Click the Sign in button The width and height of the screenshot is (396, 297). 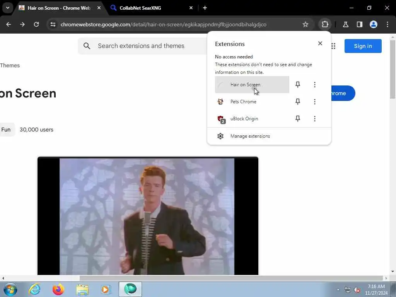click(x=363, y=46)
